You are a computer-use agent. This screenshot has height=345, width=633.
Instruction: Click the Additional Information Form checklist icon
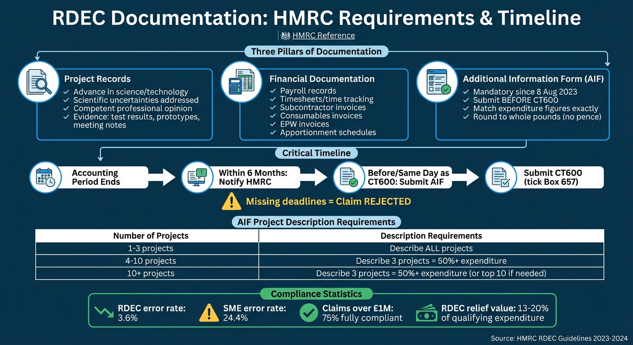(437, 82)
